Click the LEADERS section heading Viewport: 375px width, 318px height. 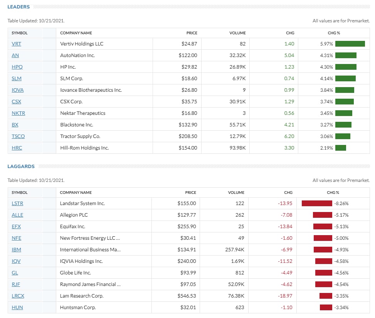[18, 7]
